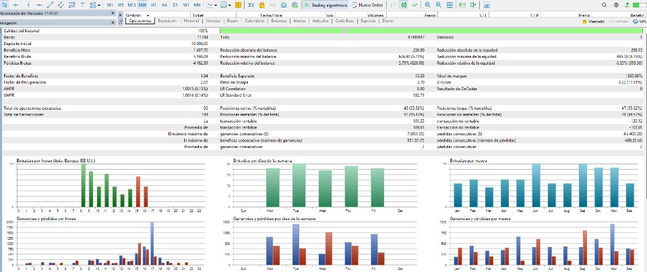Select the crosshair tool
The image size is (647, 272).
coord(16,5)
